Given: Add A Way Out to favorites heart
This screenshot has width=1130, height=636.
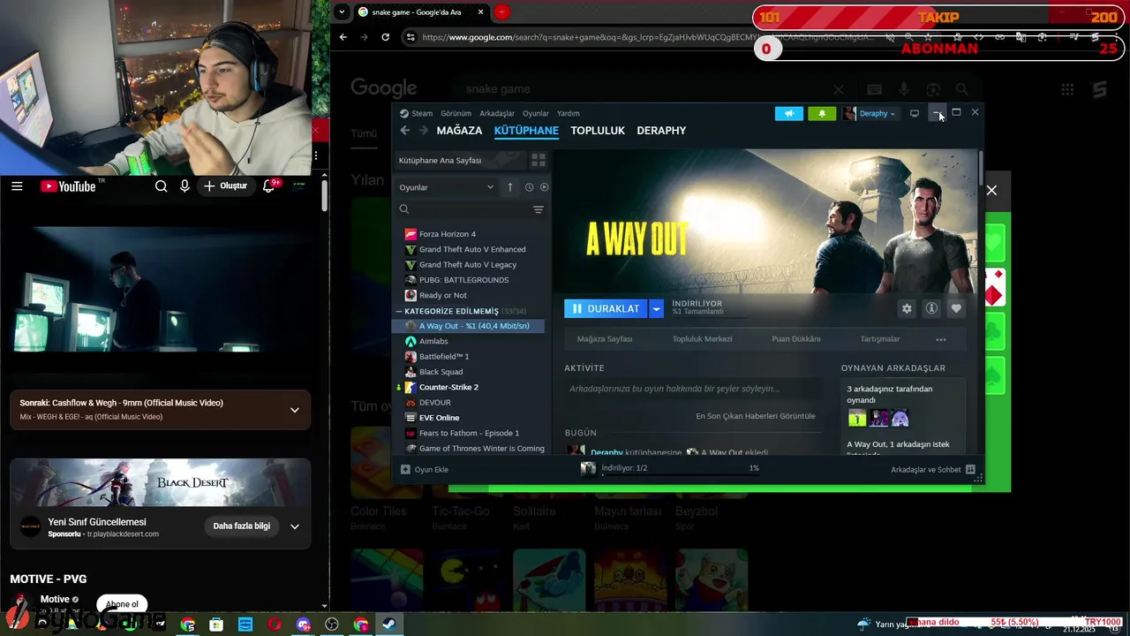Looking at the screenshot, I should (x=956, y=308).
